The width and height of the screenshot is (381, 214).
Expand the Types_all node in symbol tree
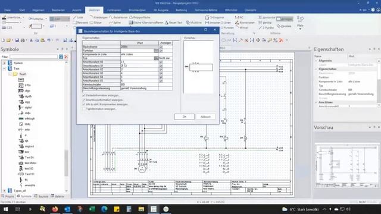click(x=4, y=191)
